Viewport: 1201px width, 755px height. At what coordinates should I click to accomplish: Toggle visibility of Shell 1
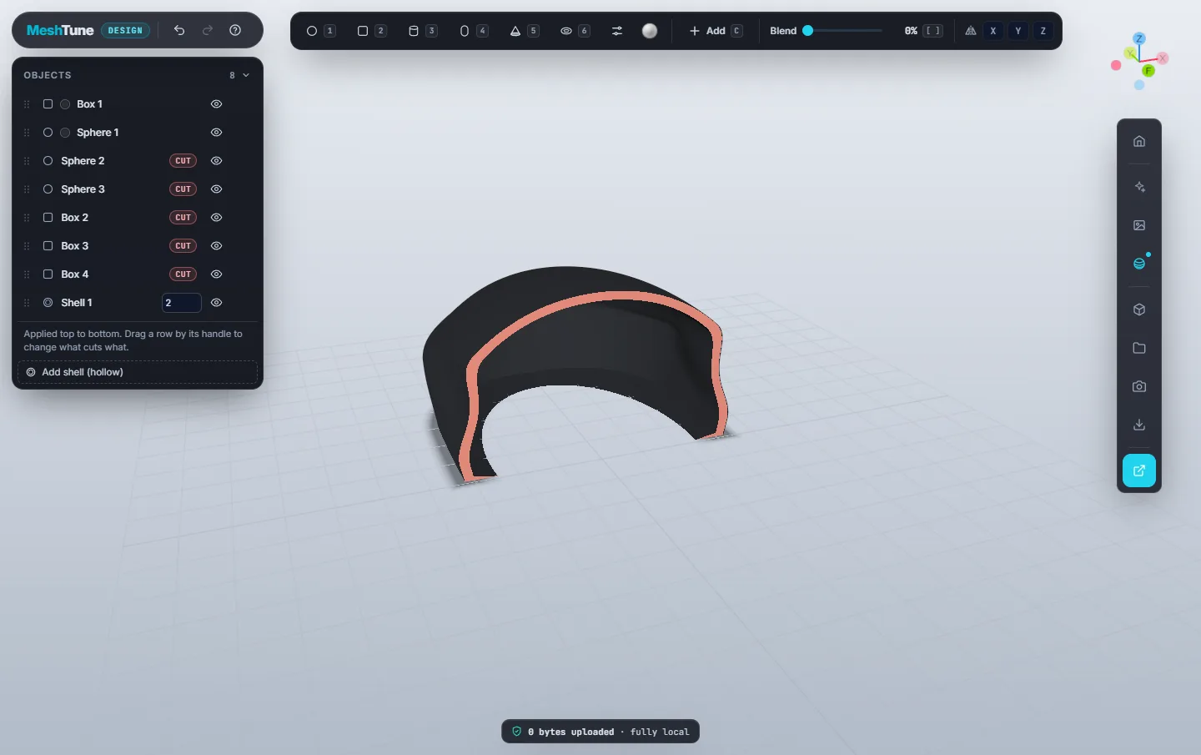(x=216, y=303)
